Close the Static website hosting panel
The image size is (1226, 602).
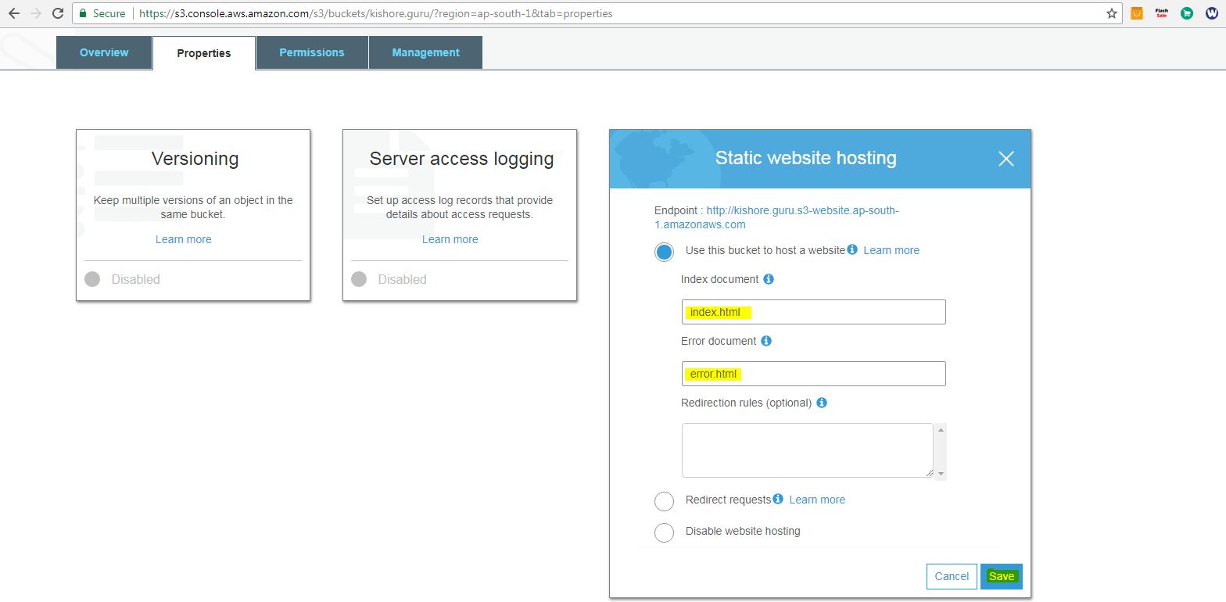1006,159
